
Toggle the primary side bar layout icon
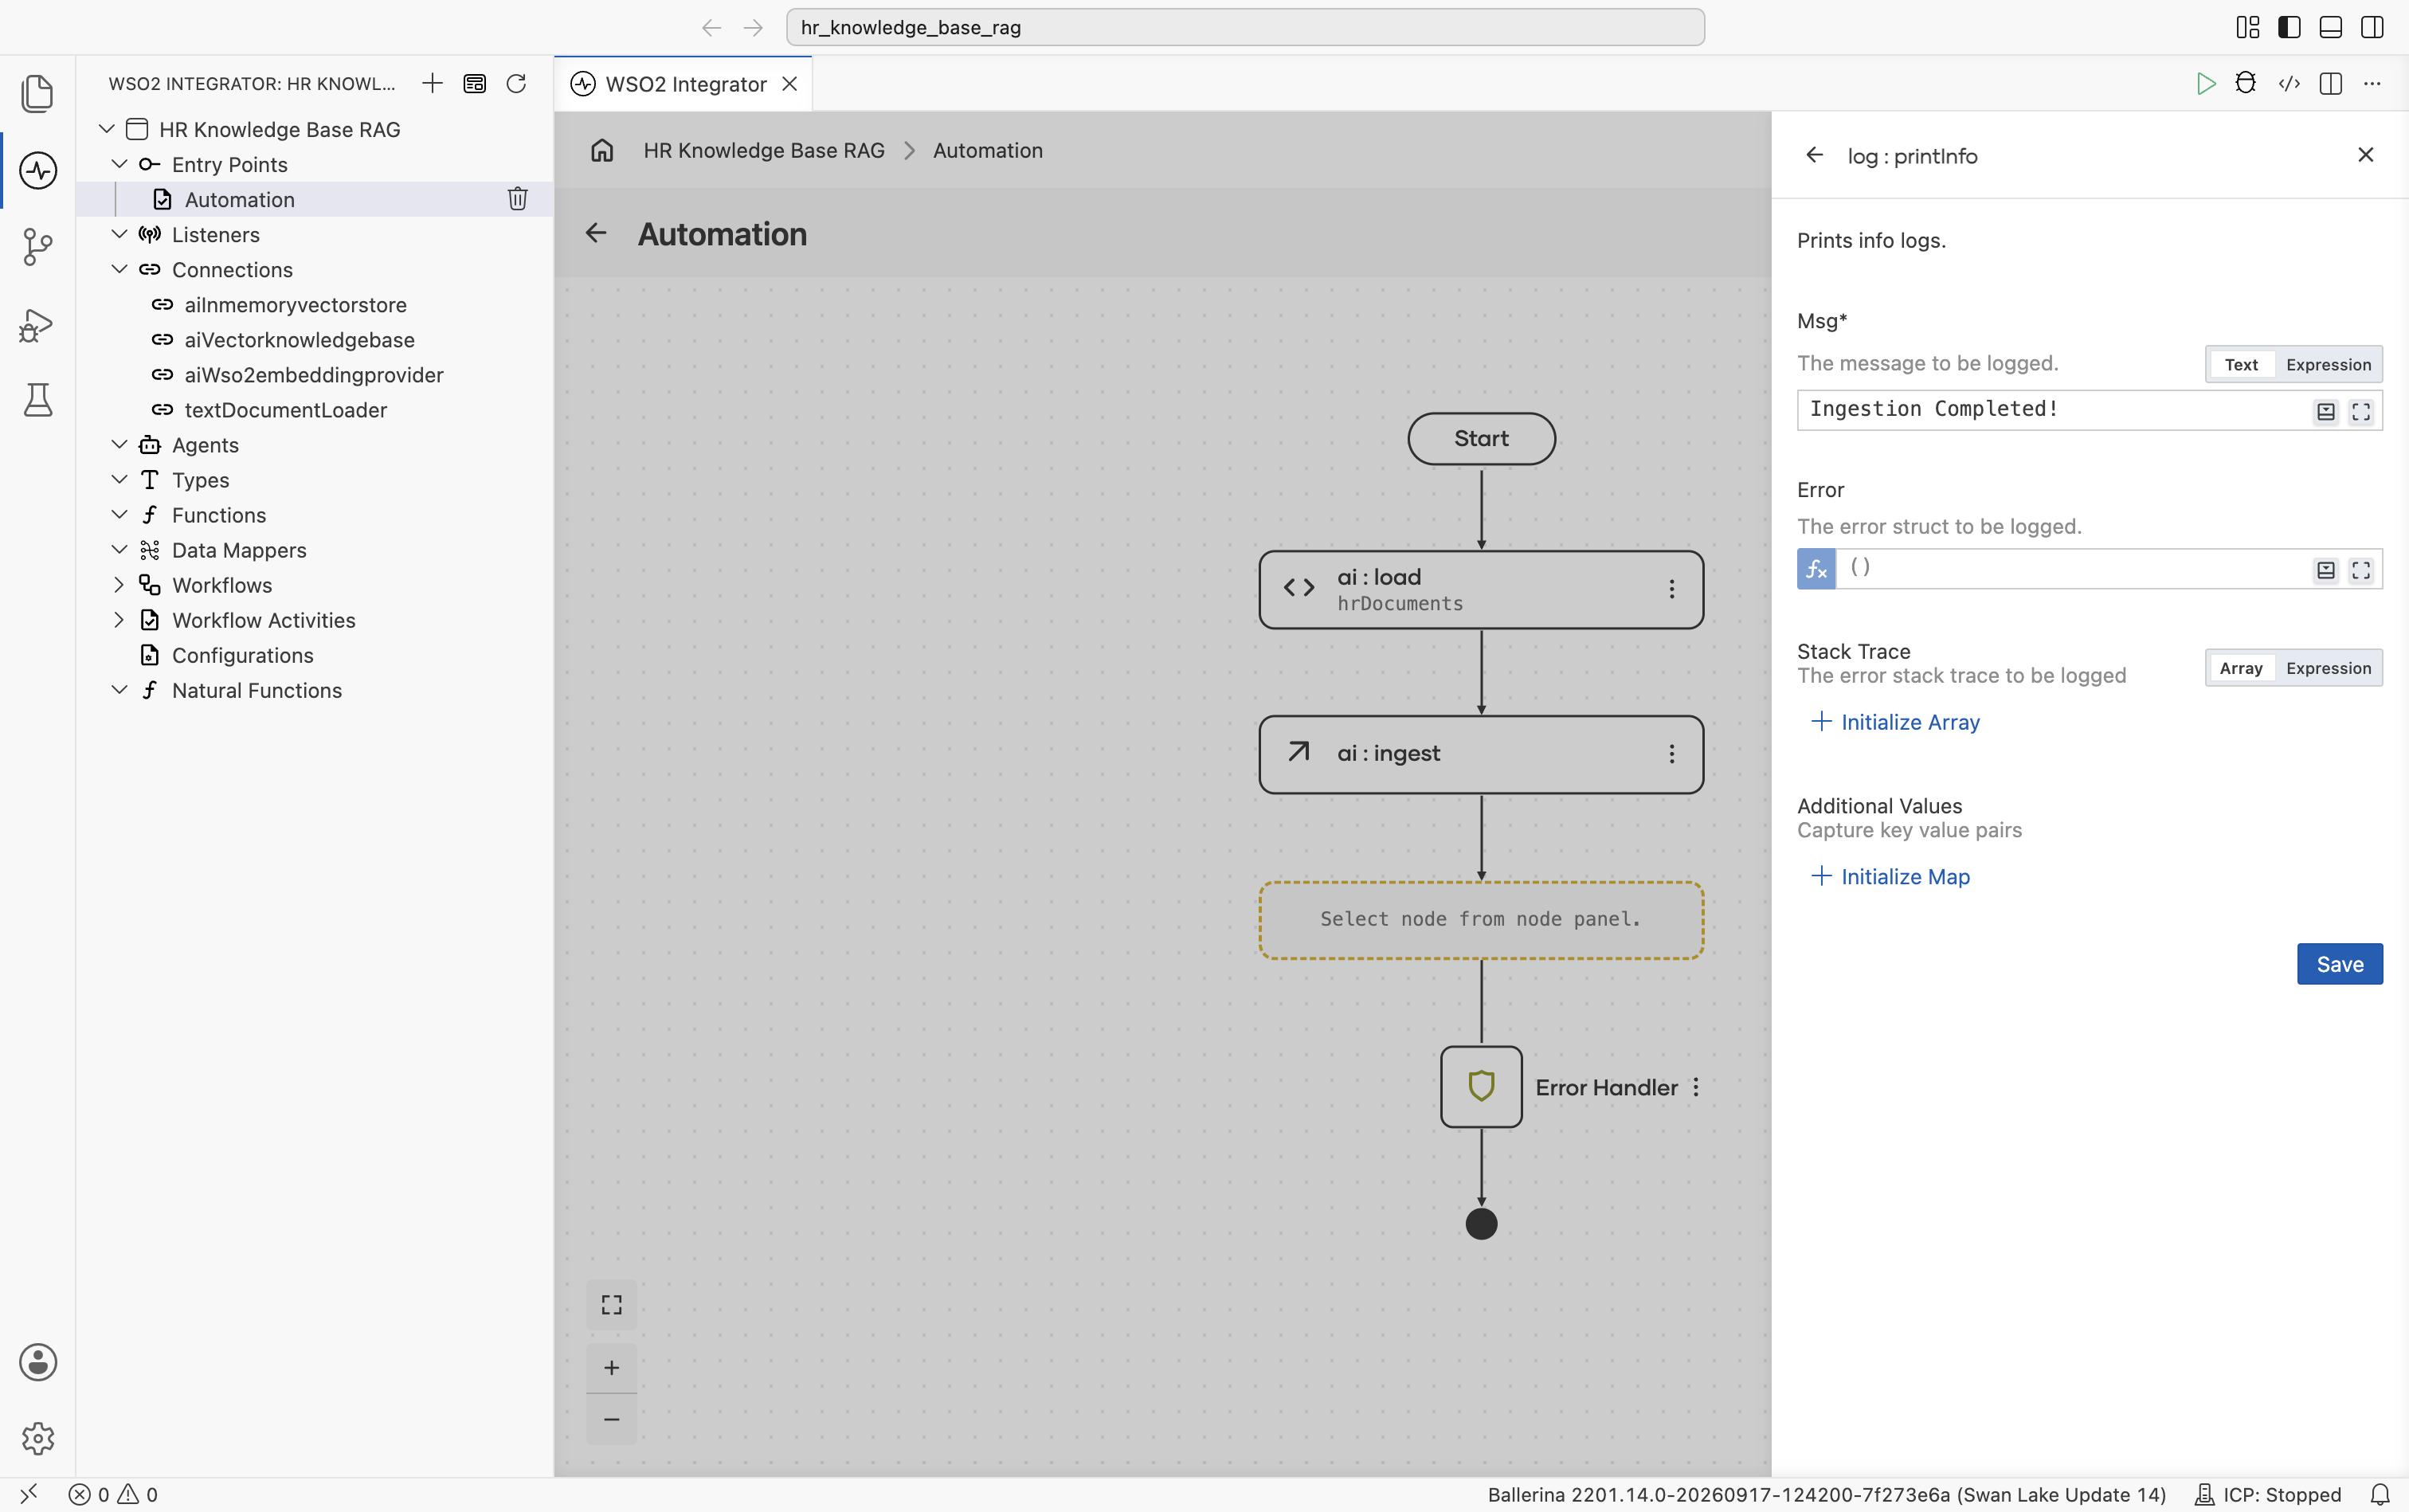pyautogui.click(x=2289, y=27)
